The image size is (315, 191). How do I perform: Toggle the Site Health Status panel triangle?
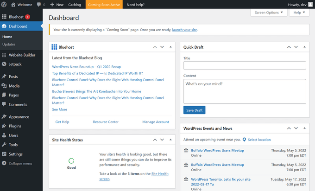[170, 140]
